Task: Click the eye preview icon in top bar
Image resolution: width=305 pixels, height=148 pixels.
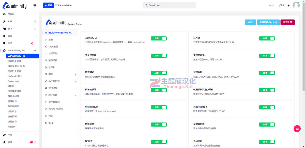Action: click(x=288, y=5)
